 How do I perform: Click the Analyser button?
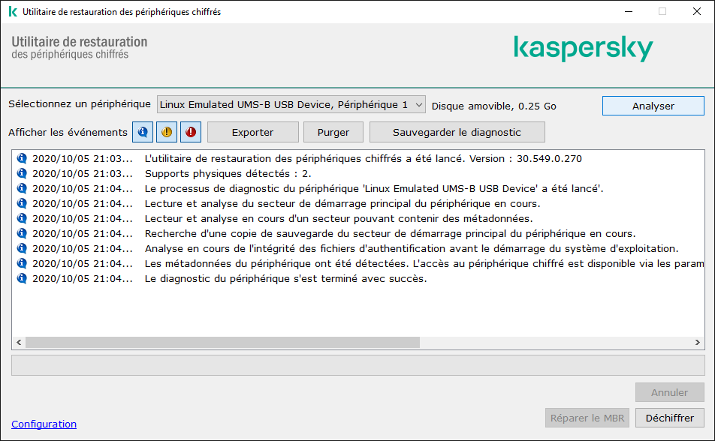653,106
